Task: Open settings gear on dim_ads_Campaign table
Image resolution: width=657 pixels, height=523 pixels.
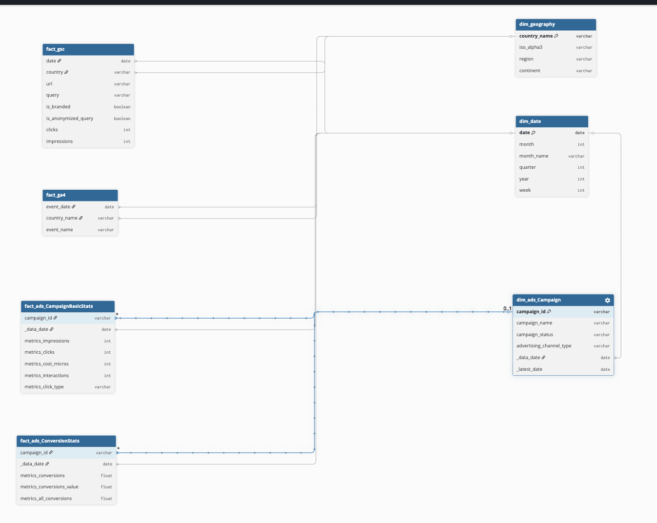Action: pyautogui.click(x=607, y=301)
